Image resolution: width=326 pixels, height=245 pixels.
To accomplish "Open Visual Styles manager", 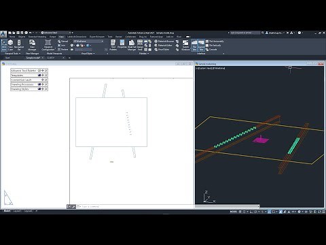I will pyautogui.click(x=162, y=49).
